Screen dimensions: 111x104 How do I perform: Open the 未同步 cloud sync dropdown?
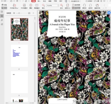pos(89,1)
